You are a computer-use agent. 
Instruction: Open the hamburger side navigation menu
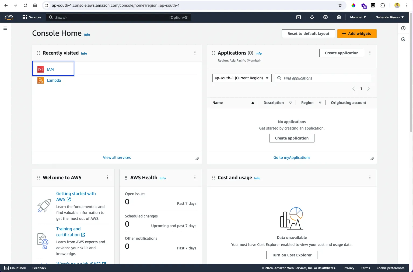[5, 28]
